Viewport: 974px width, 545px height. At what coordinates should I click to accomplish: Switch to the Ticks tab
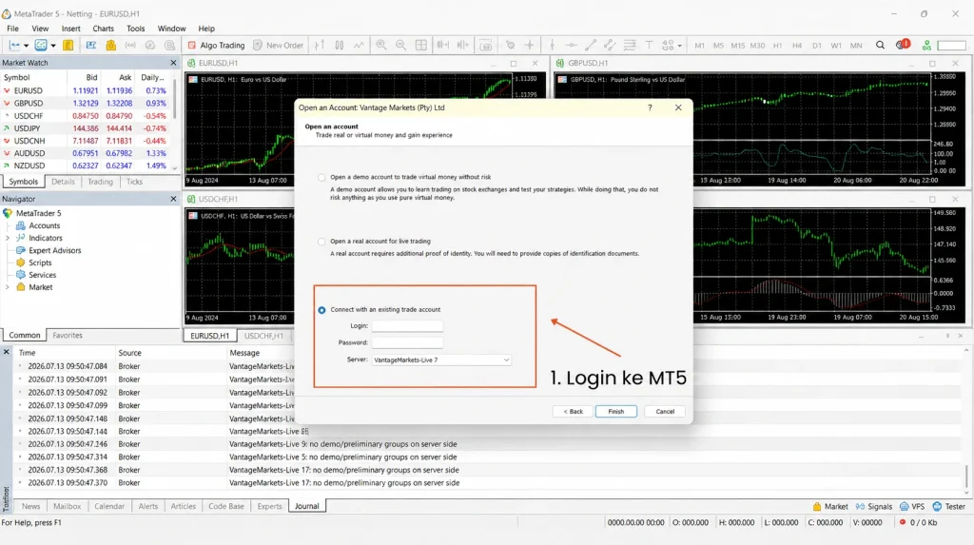tap(134, 182)
